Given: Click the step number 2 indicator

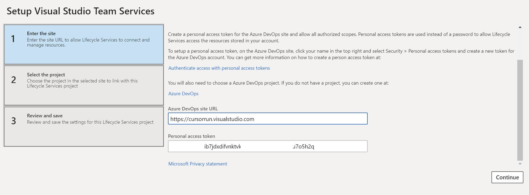Looking at the screenshot, I should [14, 80].
